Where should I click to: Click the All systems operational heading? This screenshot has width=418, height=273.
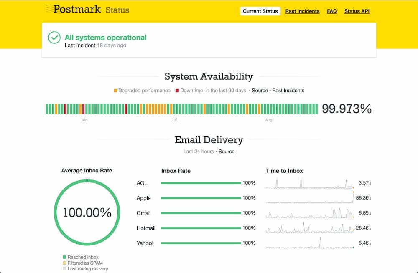tap(106, 38)
